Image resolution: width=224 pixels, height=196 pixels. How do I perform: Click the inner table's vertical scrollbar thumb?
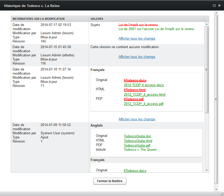coord(207,69)
